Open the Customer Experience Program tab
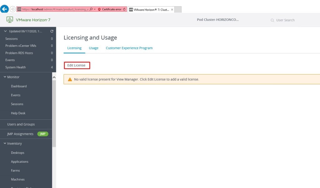The image size is (320, 188). pyautogui.click(x=129, y=48)
